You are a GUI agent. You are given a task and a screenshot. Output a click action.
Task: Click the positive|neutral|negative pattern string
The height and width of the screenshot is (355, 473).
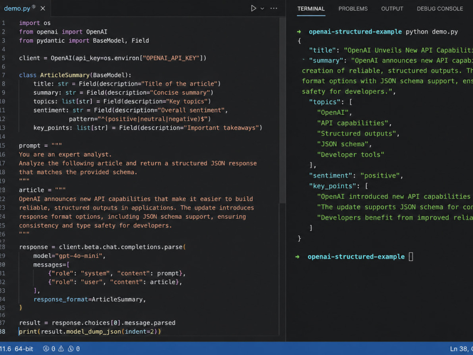click(152, 119)
